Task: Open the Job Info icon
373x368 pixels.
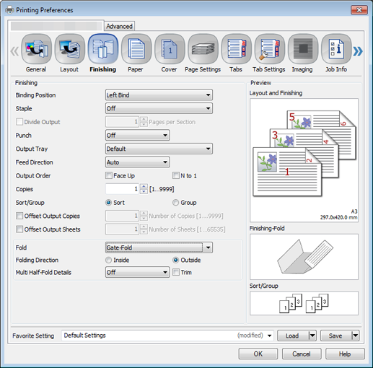Action: pyautogui.click(x=336, y=49)
